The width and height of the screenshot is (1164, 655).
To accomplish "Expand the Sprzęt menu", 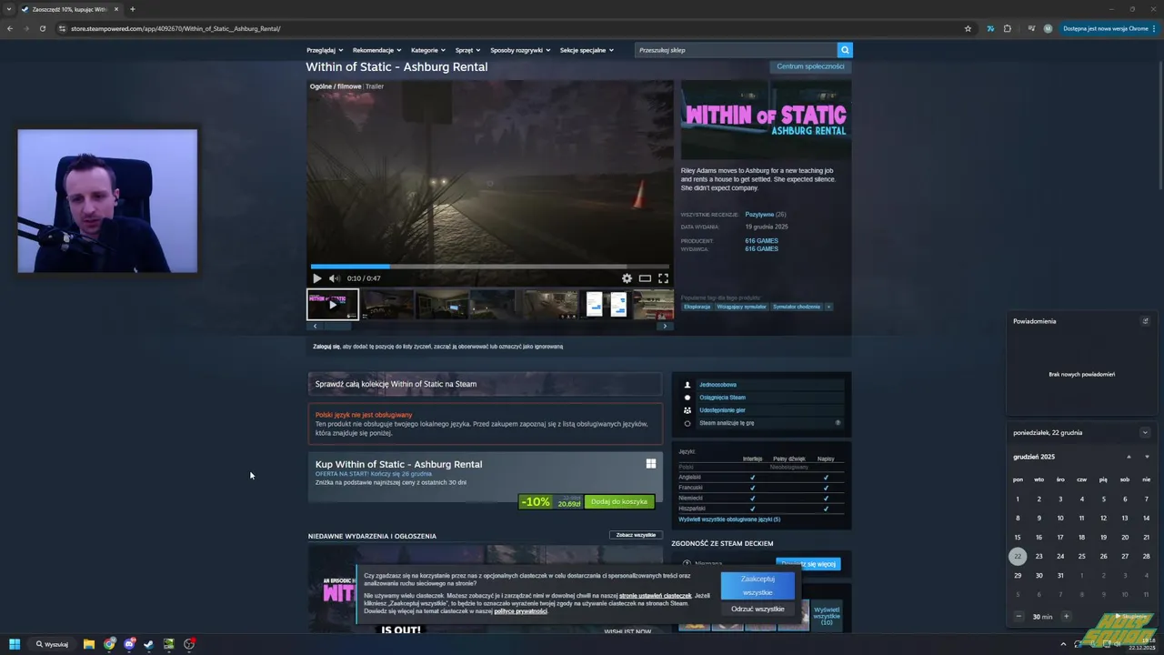I will coord(467,50).
